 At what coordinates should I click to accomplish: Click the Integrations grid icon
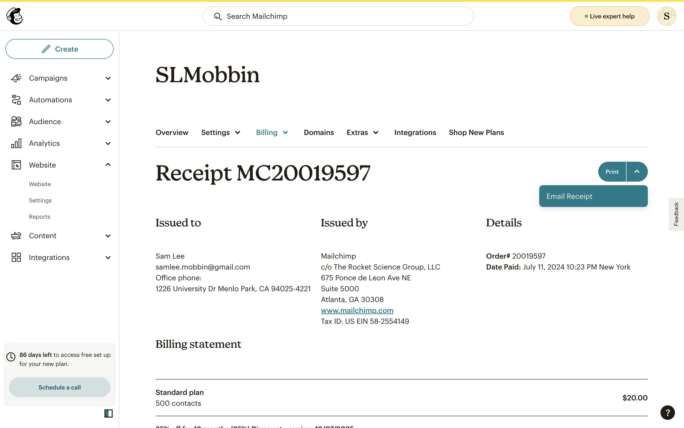[16, 258]
